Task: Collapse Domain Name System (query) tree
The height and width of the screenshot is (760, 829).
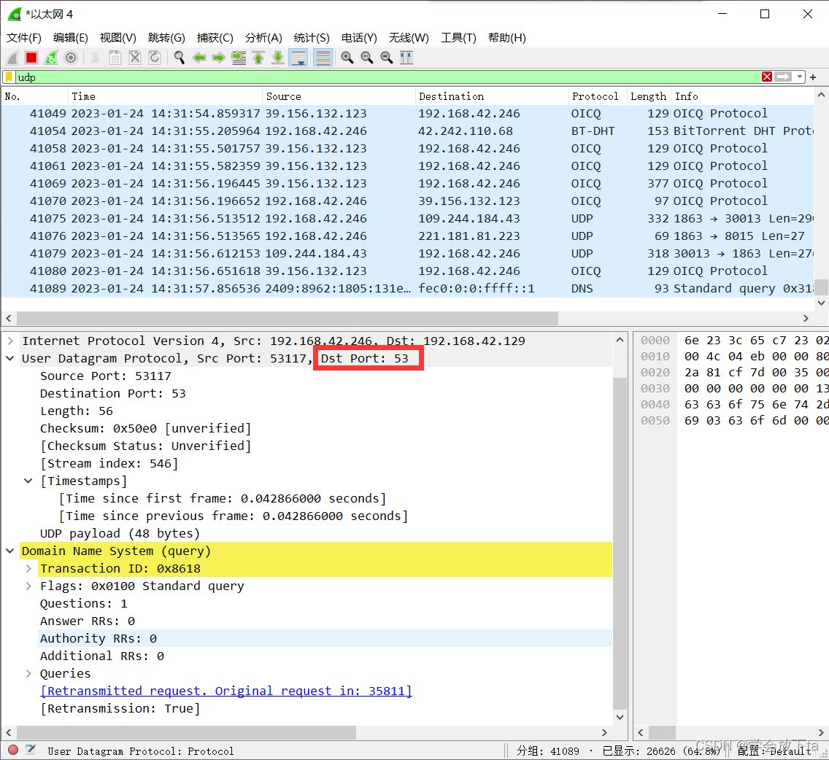Action: 10,551
